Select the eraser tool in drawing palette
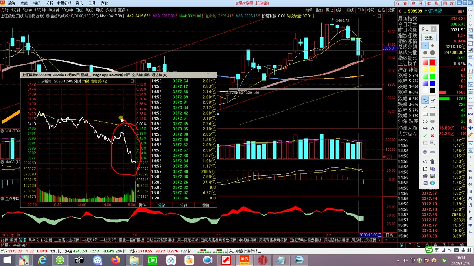 433,100
